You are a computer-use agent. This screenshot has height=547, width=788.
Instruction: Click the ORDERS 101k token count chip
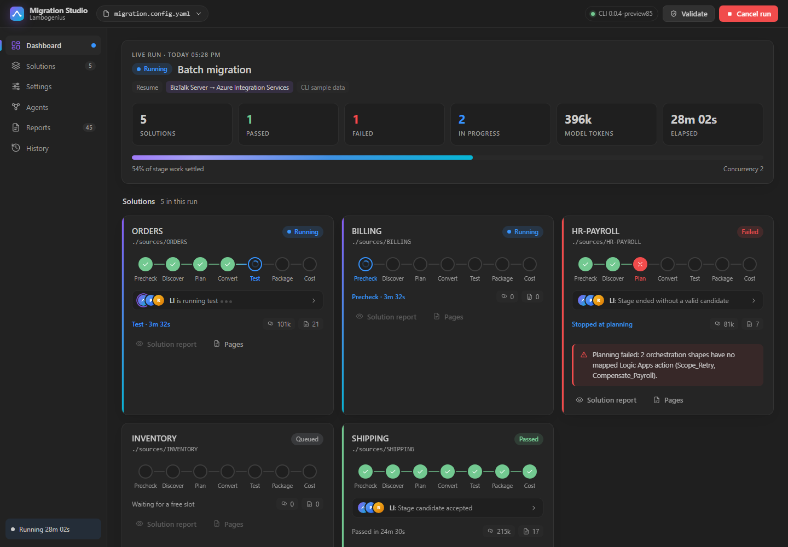point(279,324)
